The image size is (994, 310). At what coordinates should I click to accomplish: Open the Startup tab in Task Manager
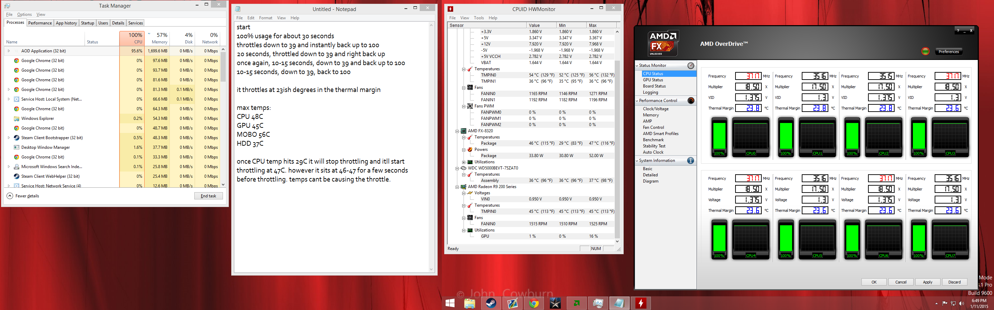pos(88,23)
